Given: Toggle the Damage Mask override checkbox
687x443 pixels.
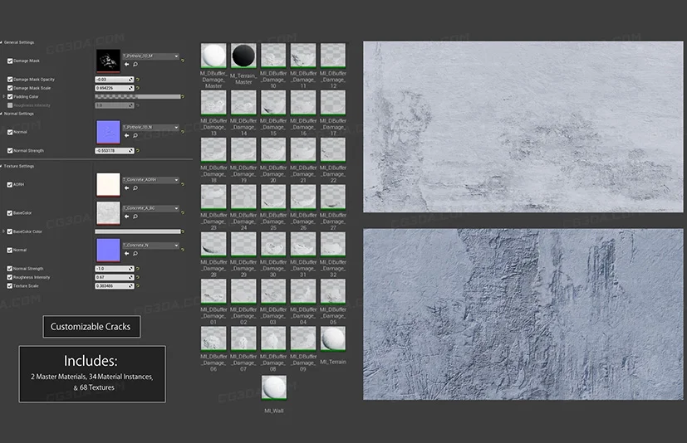Looking at the screenshot, I should click(10, 61).
